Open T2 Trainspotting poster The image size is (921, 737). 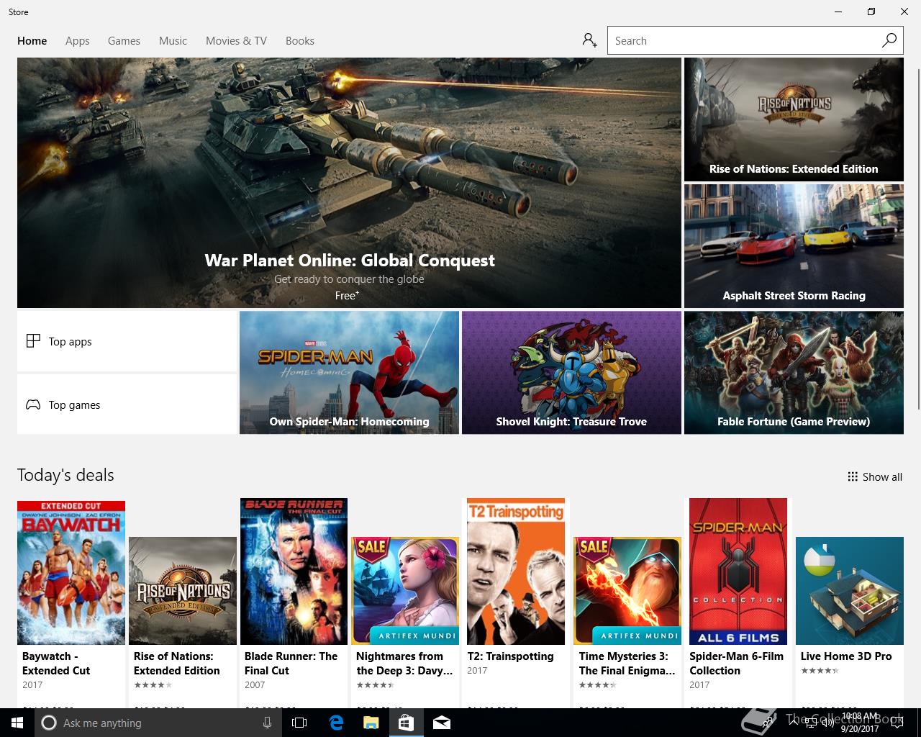pyautogui.click(x=516, y=571)
